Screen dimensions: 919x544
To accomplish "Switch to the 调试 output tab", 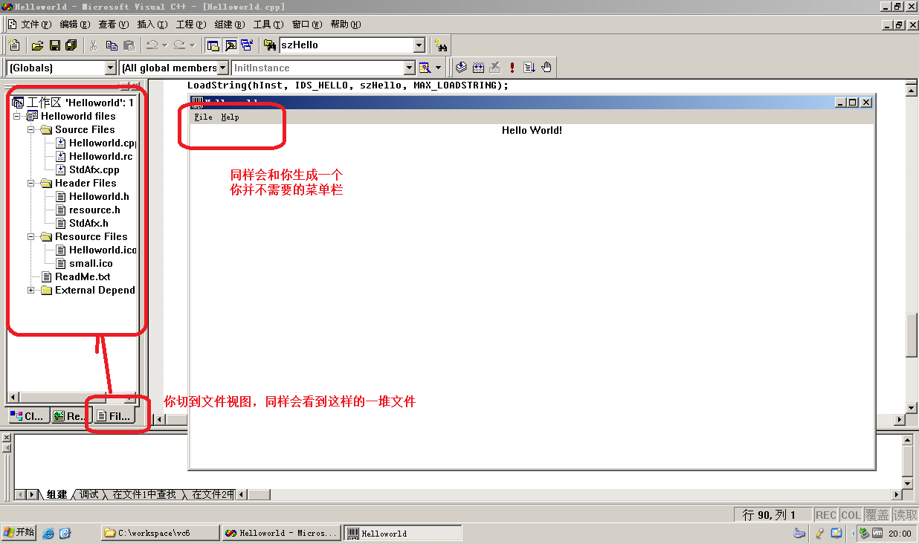I will coord(89,494).
